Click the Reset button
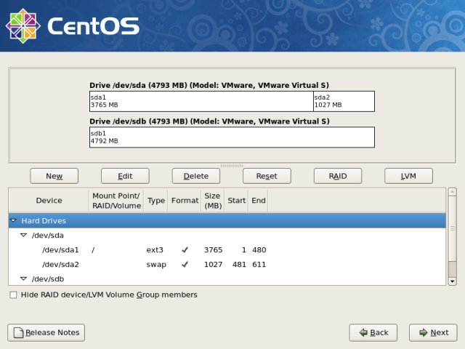Screen dimensions: 465x349 click(267, 176)
